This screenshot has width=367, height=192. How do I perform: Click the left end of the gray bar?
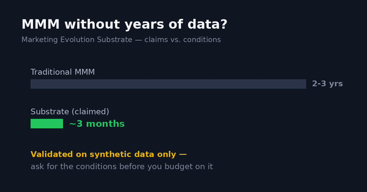click(x=32, y=84)
